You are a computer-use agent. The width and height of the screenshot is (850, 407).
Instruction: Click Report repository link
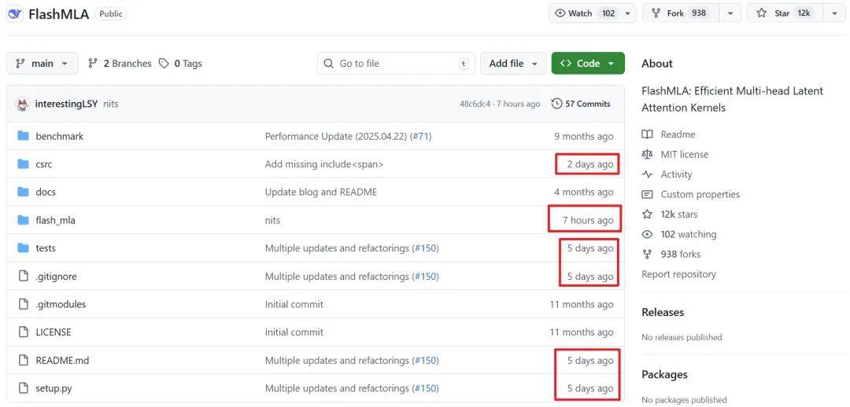pos(678,274)
